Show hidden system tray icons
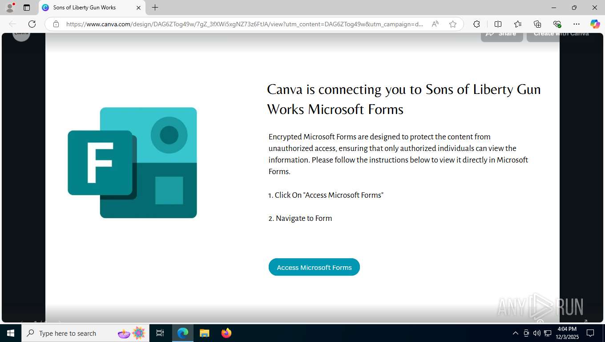Viewport: 605px width, 342px height. tap(515, 333)
